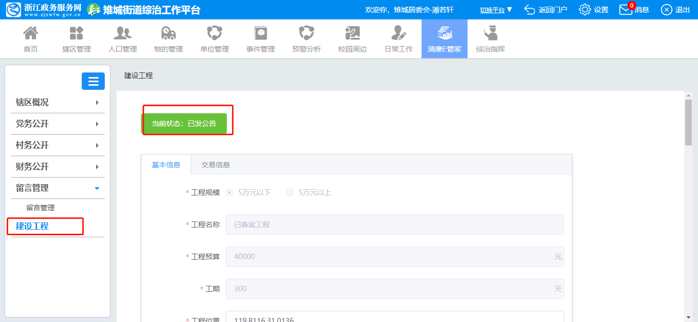Click the scrollbar down arrow
This screenshot has height=322, width=698.
[x=688, y=317]
